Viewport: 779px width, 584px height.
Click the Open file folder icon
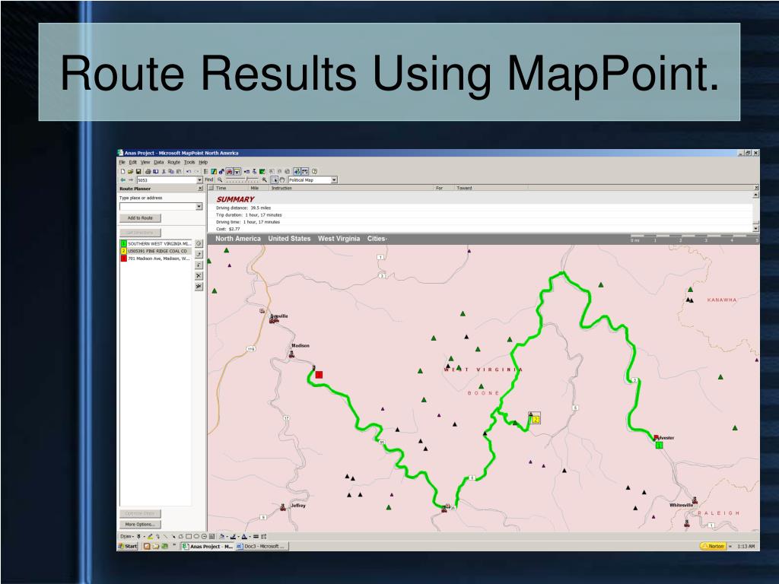coord(130,171)
